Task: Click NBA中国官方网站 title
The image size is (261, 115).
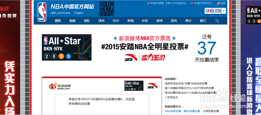Action: pos(72,7)
